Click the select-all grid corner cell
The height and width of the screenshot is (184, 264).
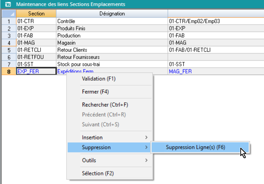pos(8,14)
